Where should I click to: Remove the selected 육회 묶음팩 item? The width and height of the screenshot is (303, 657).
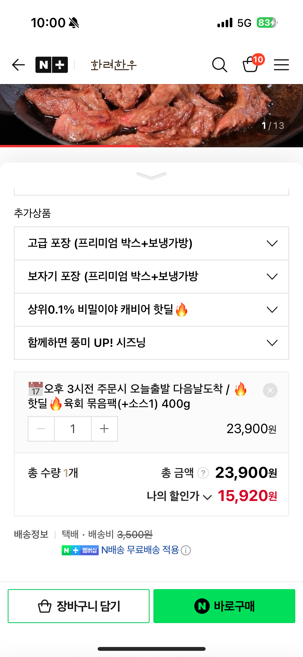click(270, 390)
